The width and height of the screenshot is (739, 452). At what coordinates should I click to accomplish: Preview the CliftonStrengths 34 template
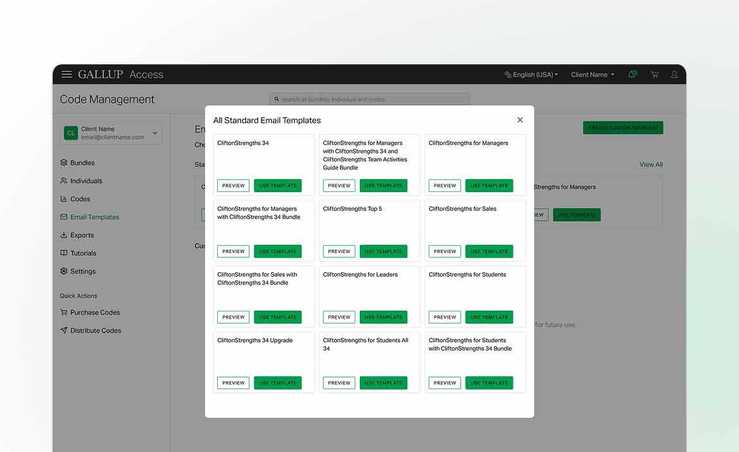[x=233, y=186]
